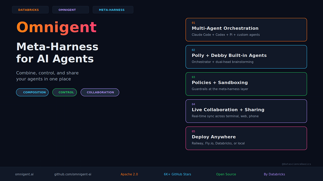
Task: Choose the COLLABORATION pill button
Action: click(100, 92)
